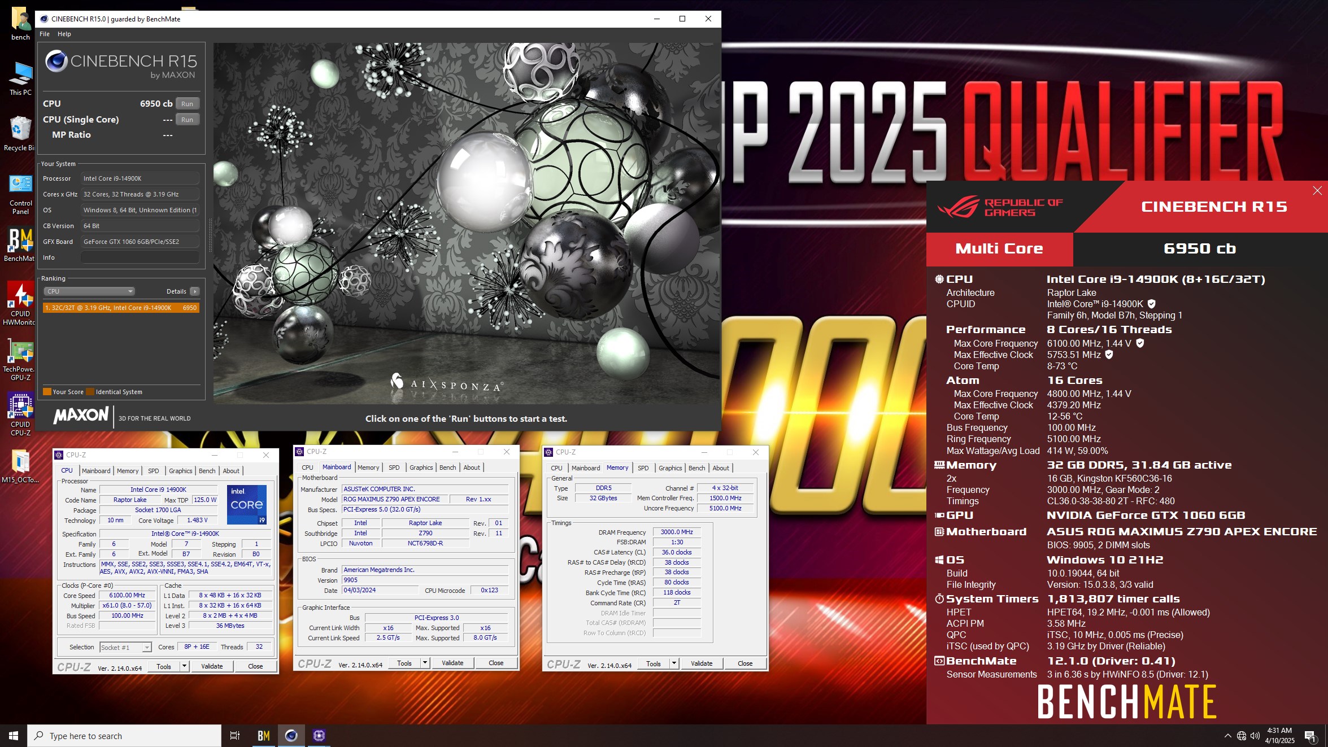The width and height of the screenshot is (1328, 747).
Task: Click the Identical System legend swatch
Action: pyautogui.click(x=90, y=392)
